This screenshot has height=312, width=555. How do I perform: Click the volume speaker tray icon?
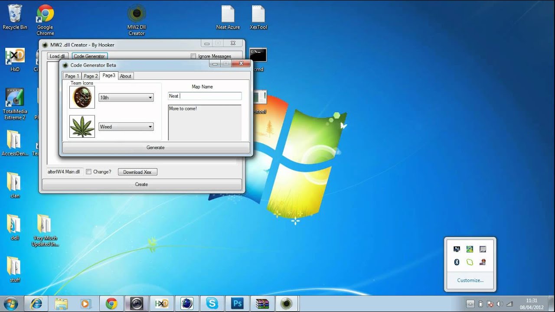[499, 304]
